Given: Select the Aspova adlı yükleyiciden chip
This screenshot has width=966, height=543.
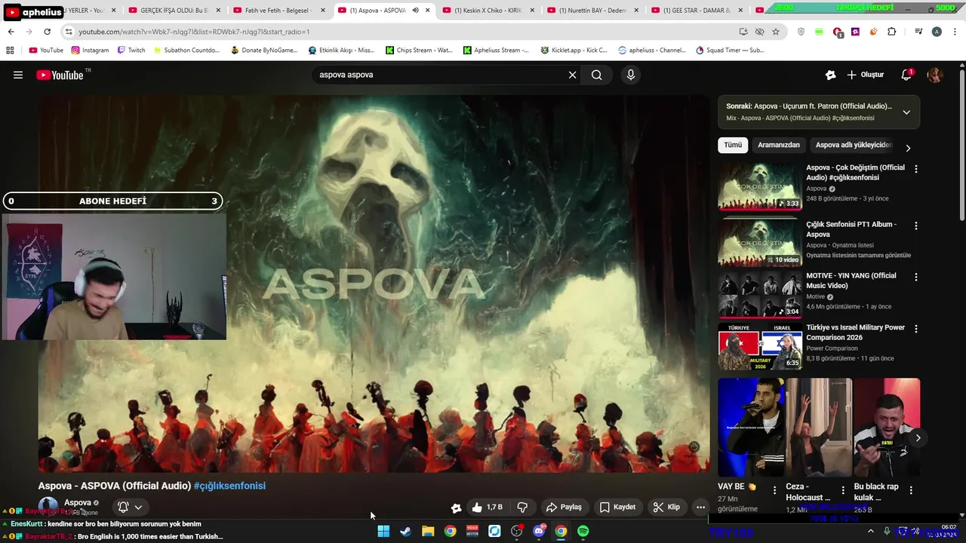Looking at the screenshot, I should tap(854, 145).
